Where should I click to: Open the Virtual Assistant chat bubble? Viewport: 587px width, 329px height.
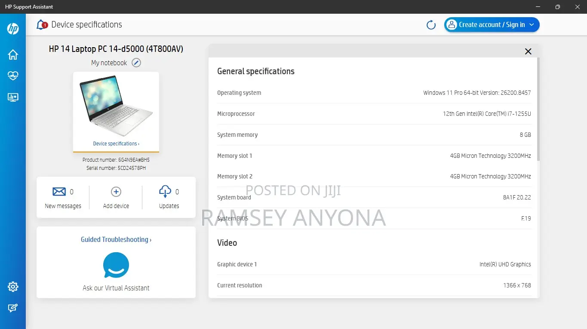(116, 265)
